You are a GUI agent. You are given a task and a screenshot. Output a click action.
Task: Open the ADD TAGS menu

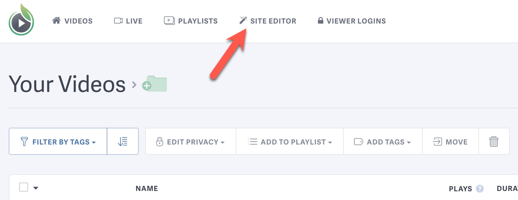pyautogui.click(x=383, y=141)
